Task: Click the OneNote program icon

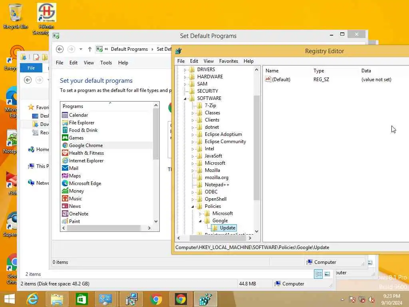Action: (x=65, y=213)
